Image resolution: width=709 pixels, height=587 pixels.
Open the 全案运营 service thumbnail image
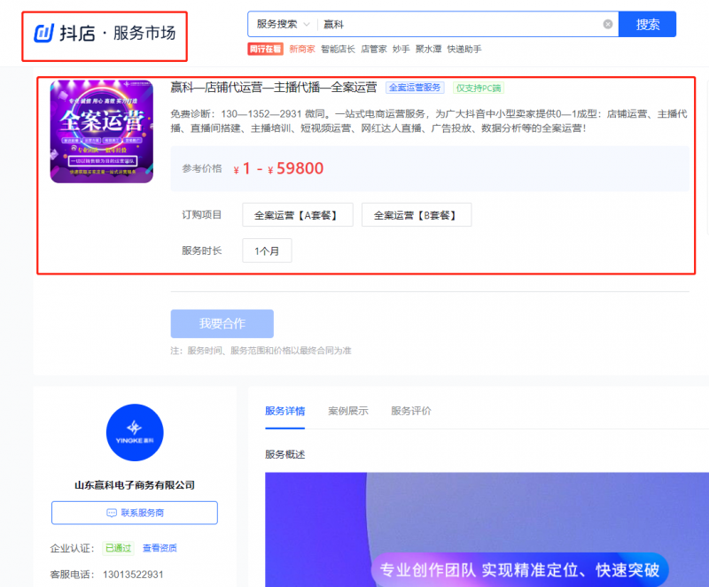102,132
